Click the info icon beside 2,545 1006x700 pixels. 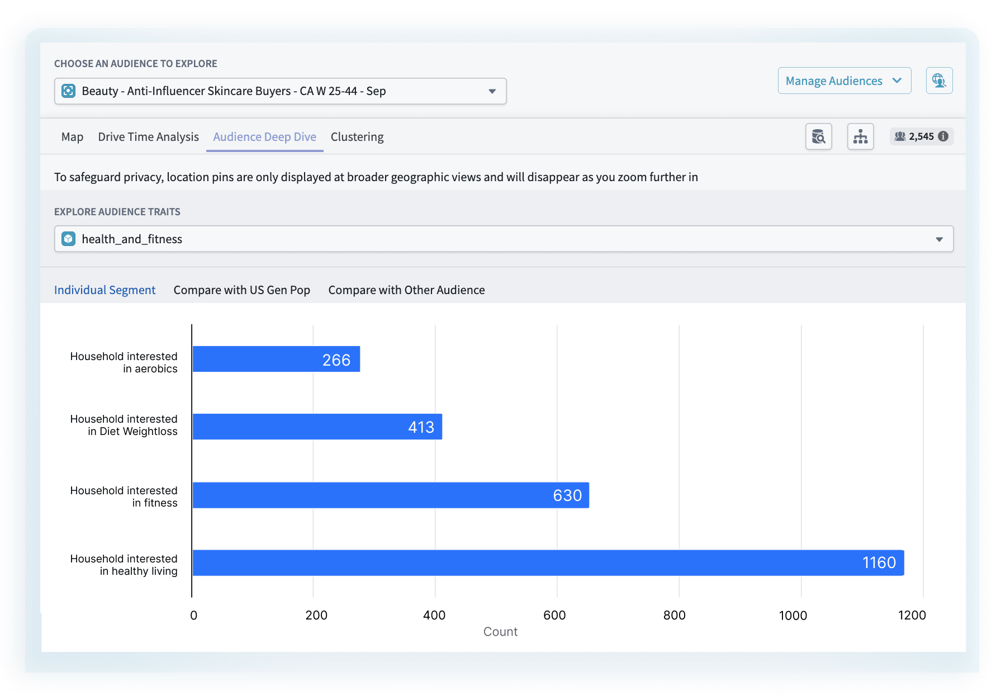pyautogui.click(x=943, y=136)
